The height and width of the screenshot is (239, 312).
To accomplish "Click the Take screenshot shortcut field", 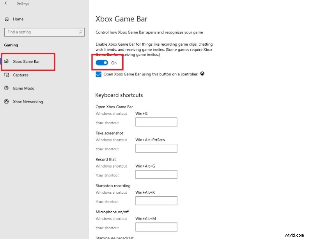I will click(156, 148).
